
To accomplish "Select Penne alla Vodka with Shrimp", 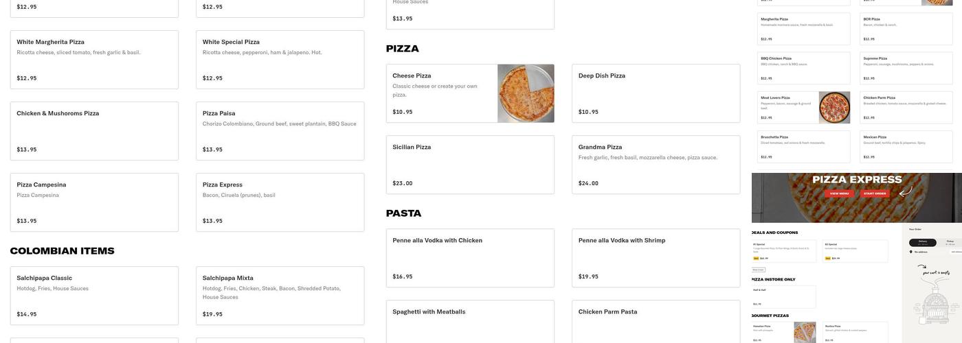I will 656,258.
